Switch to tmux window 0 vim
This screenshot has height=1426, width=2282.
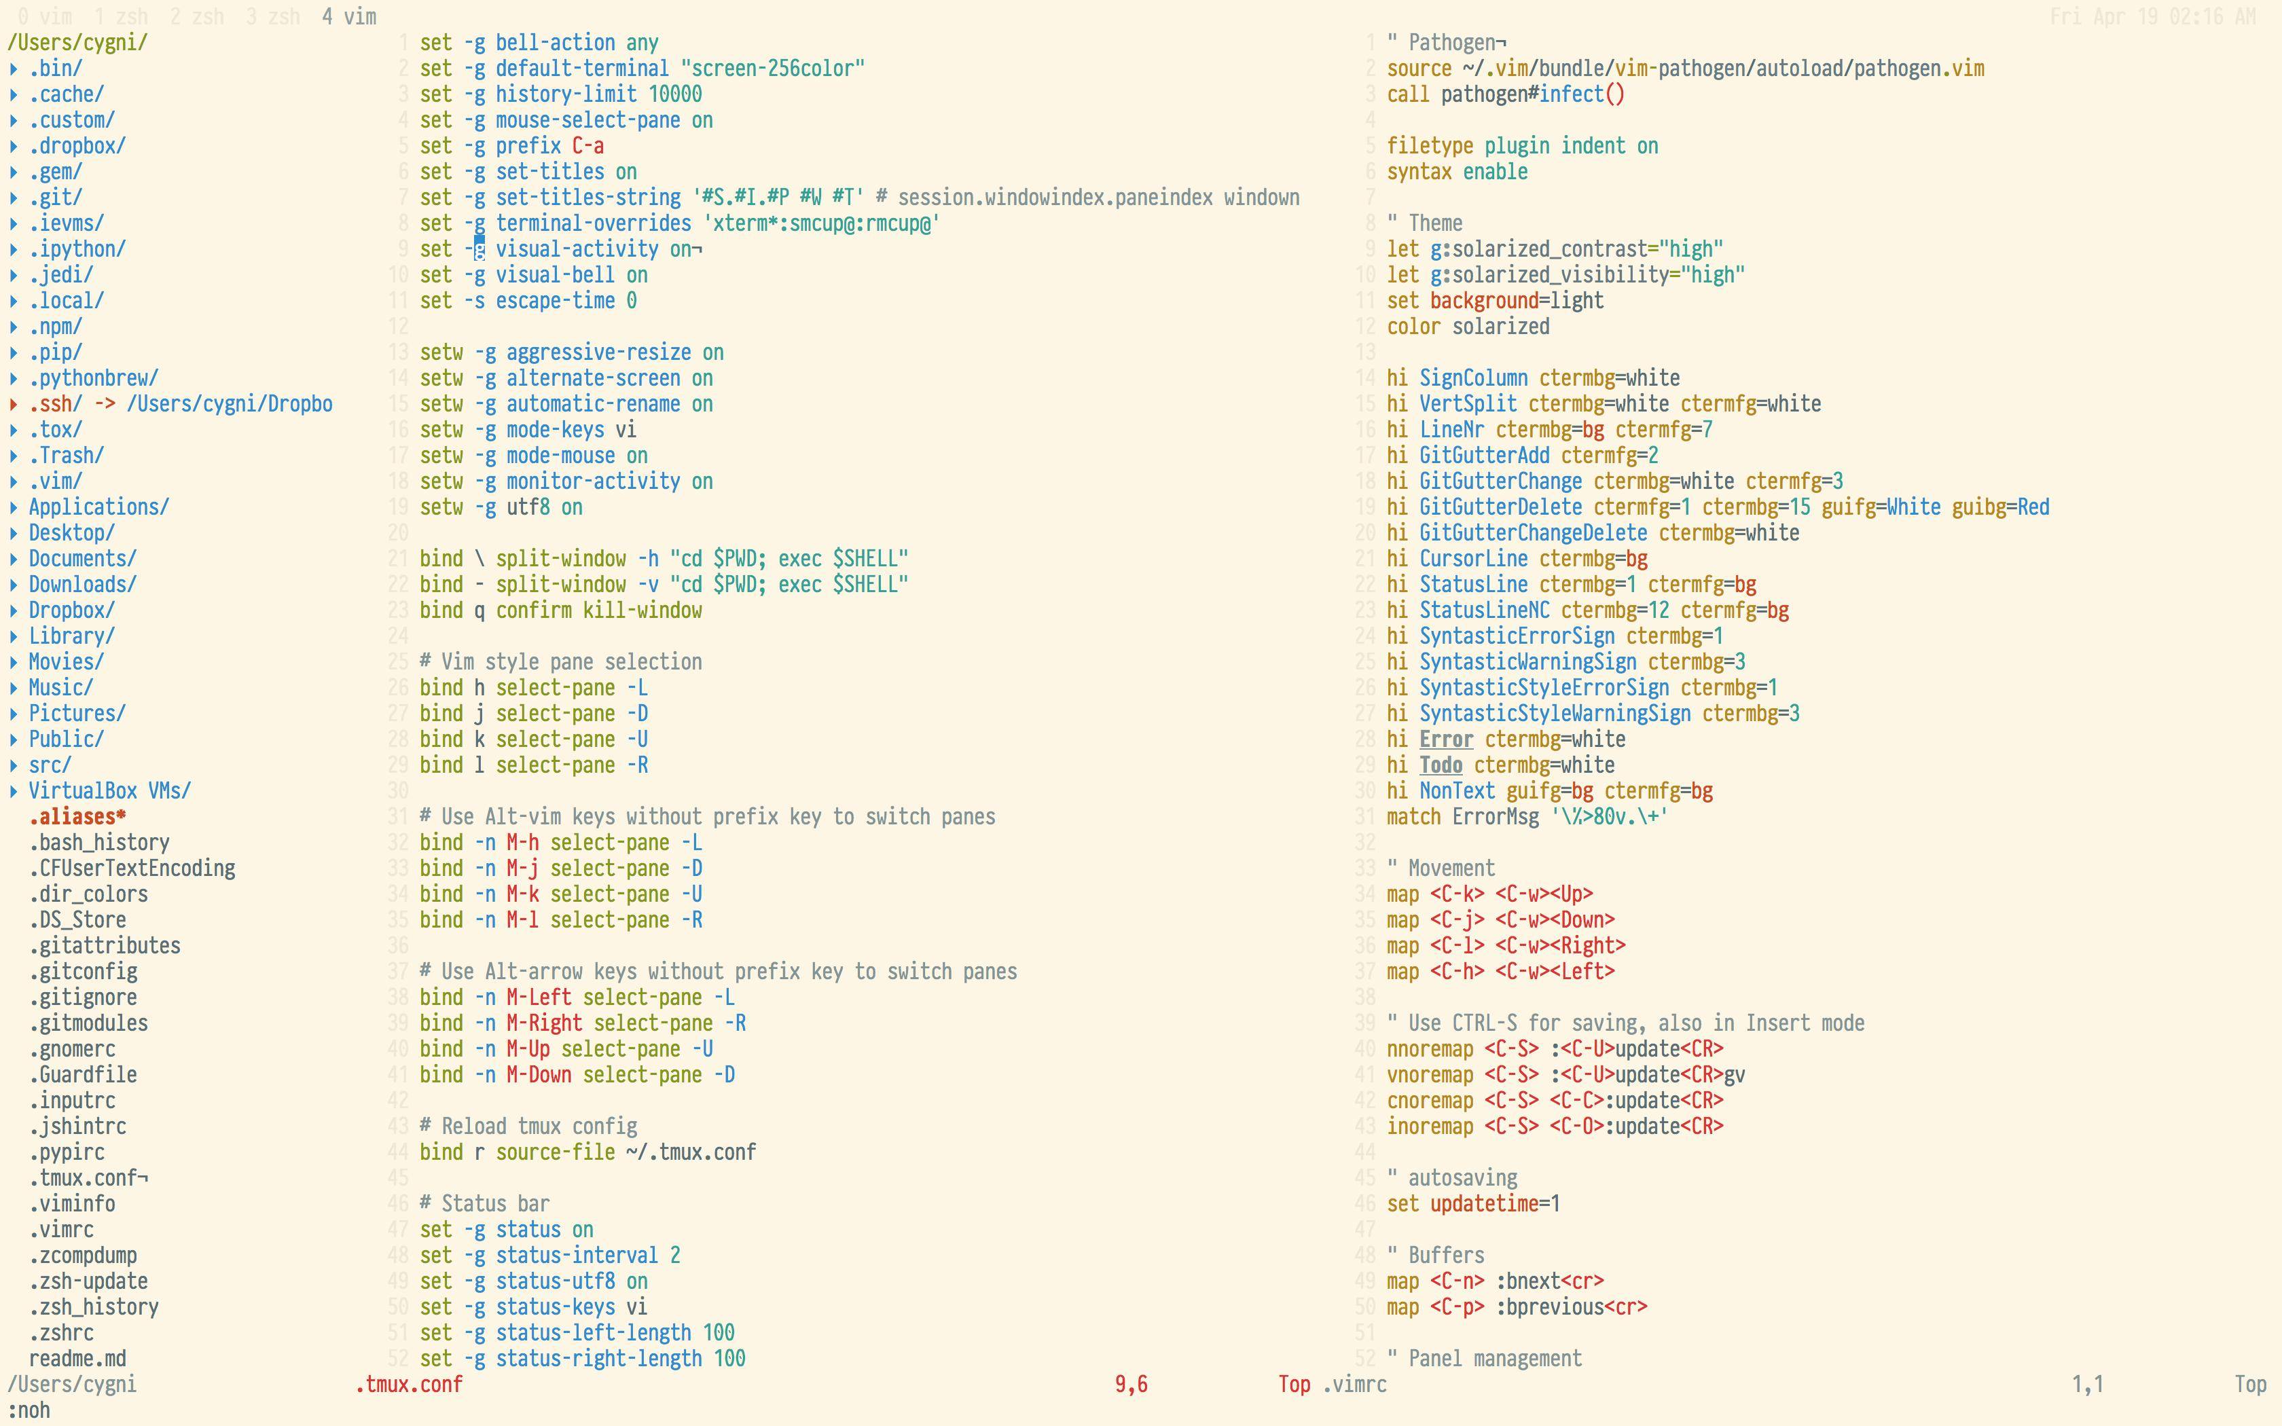coord(44,17)
